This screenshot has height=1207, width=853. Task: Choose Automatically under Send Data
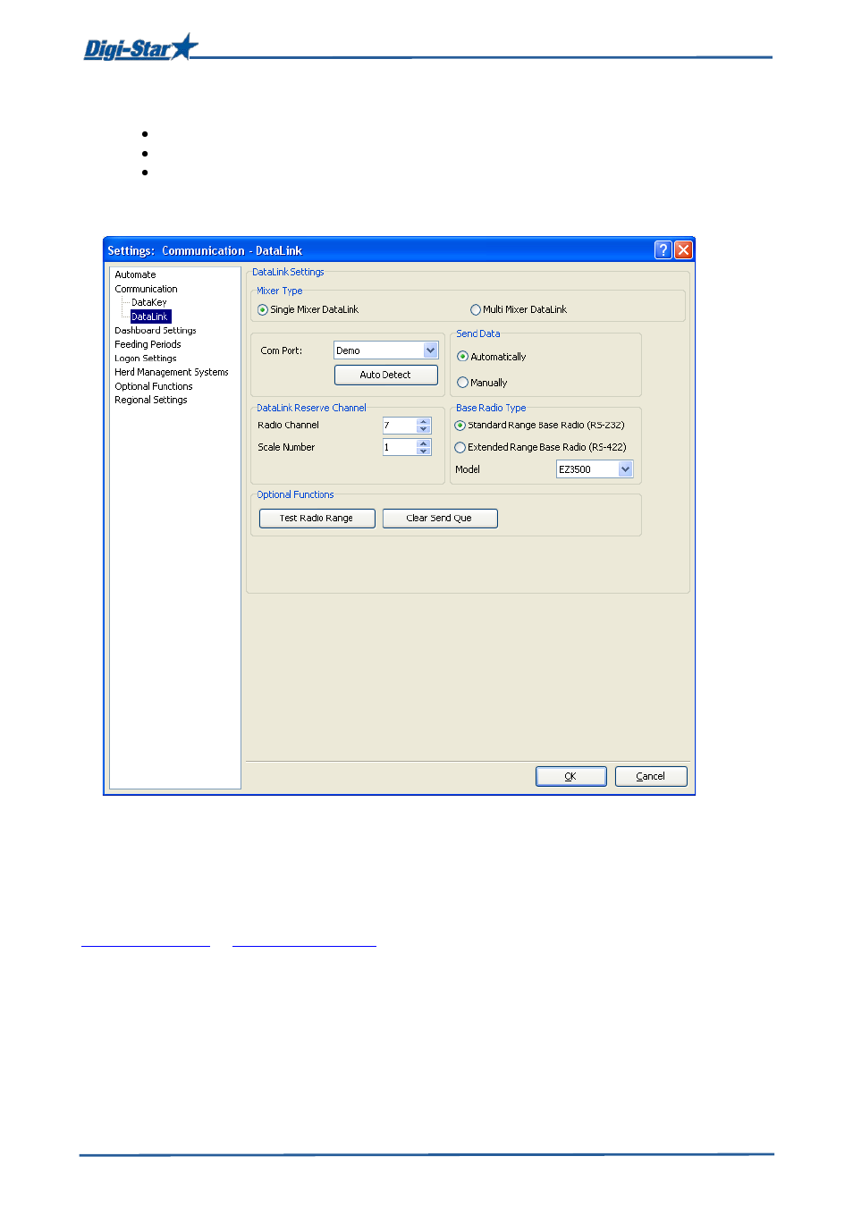pos(462,357)
